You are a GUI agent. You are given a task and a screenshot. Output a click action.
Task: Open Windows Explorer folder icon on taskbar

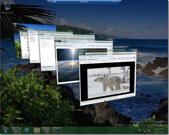pos(37,130)
